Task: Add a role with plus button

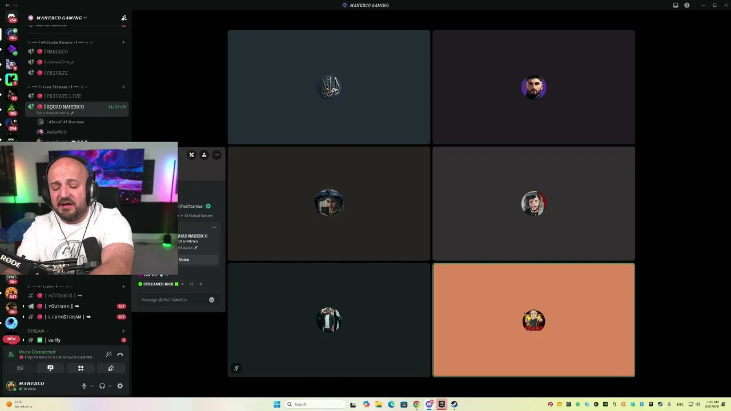Action: click(200, 284)
